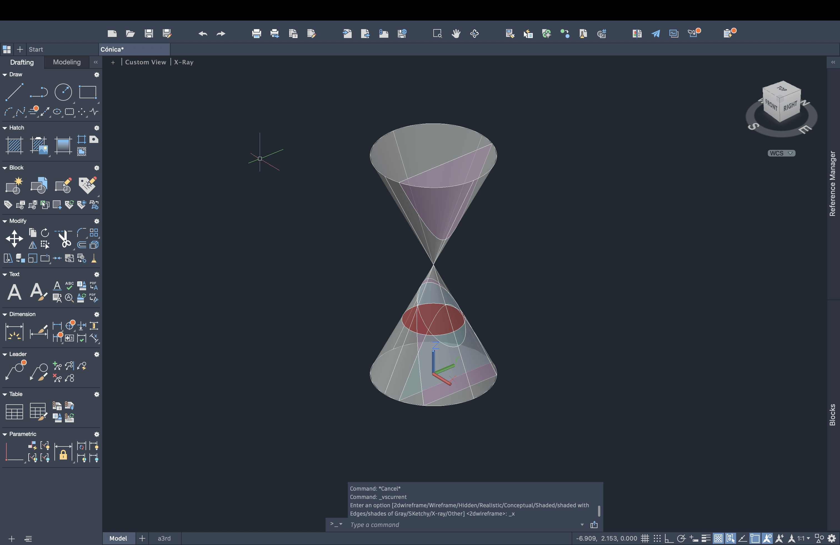The width and height of the screenshot is (840, 545).
Task: Click the Custom View label
Action: [x=145, y=62]
